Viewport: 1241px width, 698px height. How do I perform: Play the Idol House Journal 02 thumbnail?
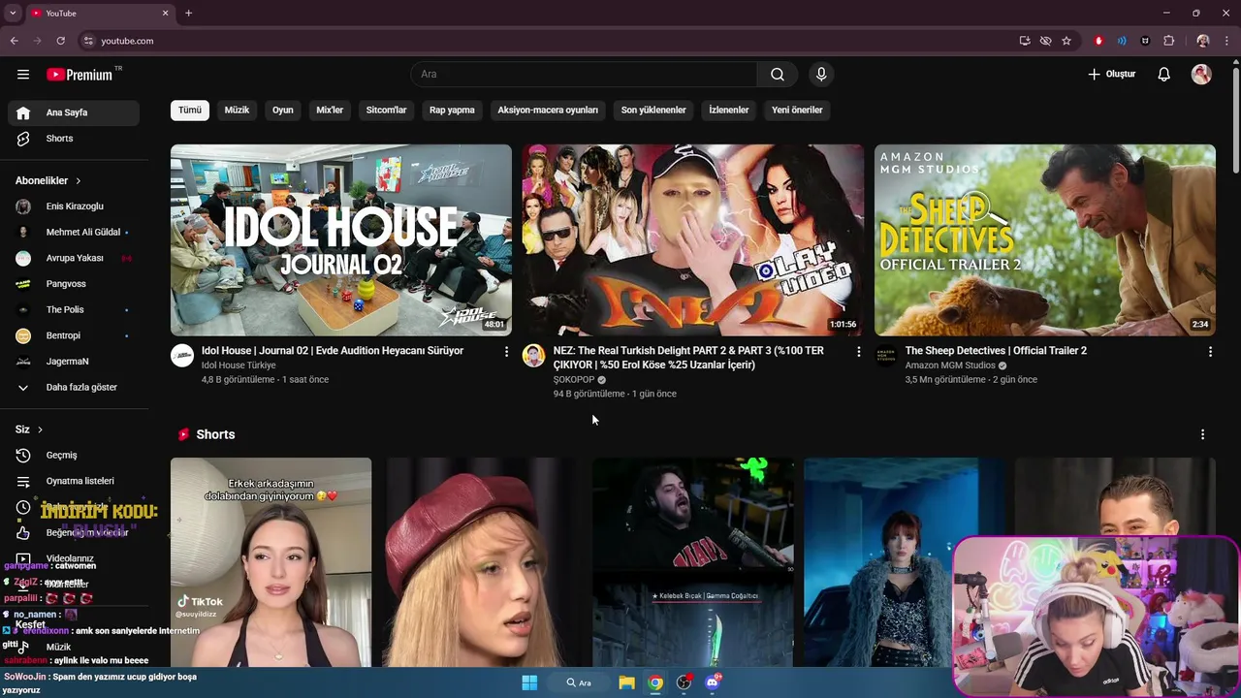[341, 240]
